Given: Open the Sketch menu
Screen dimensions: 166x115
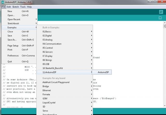Looking at the screenshot, I should coord(16,7).
